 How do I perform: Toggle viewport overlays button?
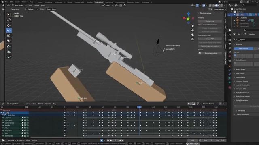(204, 6)
